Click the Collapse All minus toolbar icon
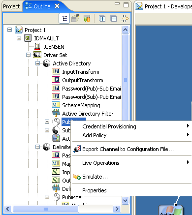 click(114, 19)
